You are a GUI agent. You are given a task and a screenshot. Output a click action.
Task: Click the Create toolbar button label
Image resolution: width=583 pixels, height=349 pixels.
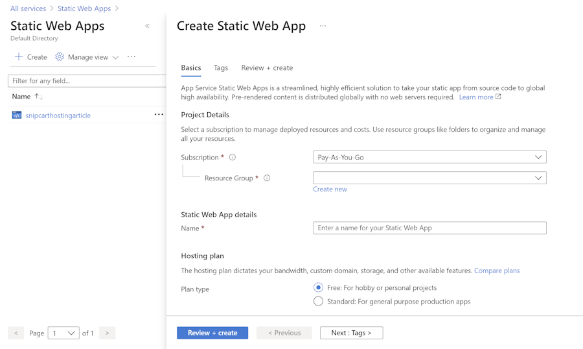coord(37,57)
